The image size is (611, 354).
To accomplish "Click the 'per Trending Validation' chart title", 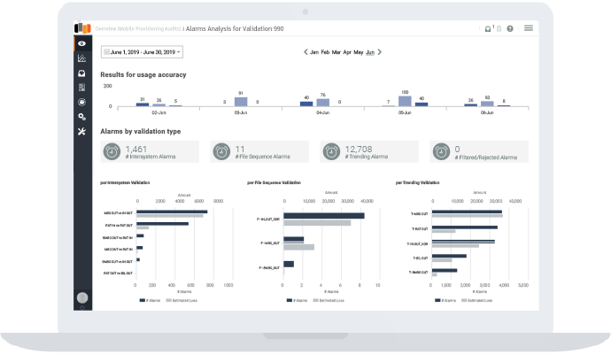I will coord(417,182).
